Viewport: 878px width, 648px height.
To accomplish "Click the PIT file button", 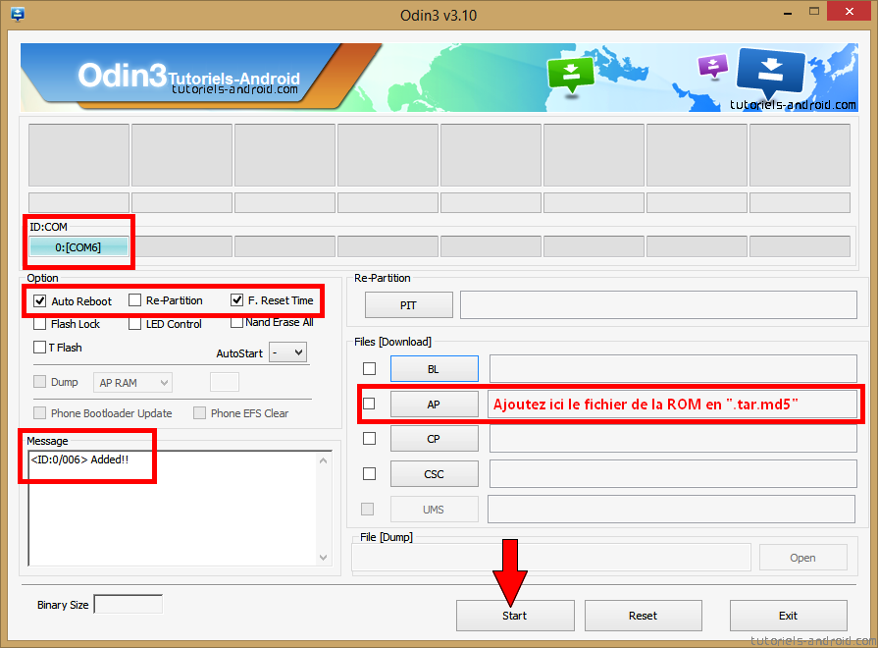I will click(409, 305).
